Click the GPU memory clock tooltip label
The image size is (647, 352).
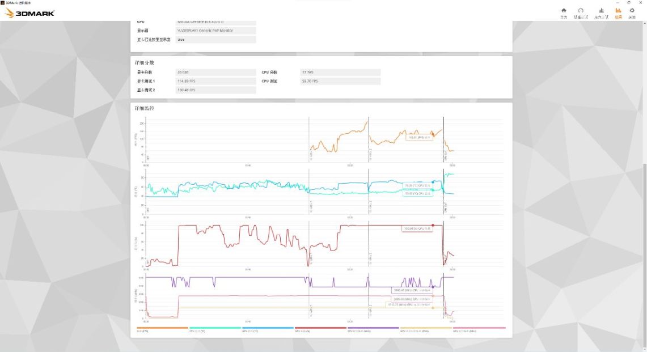pos(409,304)
